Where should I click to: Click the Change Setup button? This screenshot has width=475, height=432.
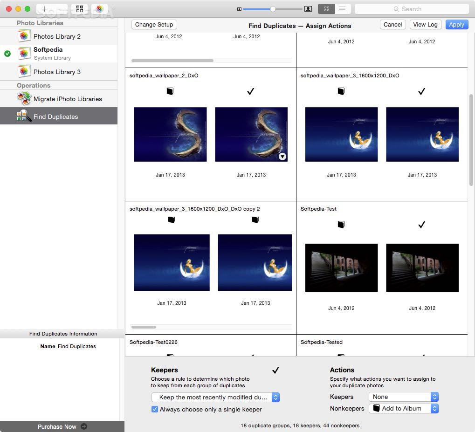pyautogui.click(x=154, y=25)
